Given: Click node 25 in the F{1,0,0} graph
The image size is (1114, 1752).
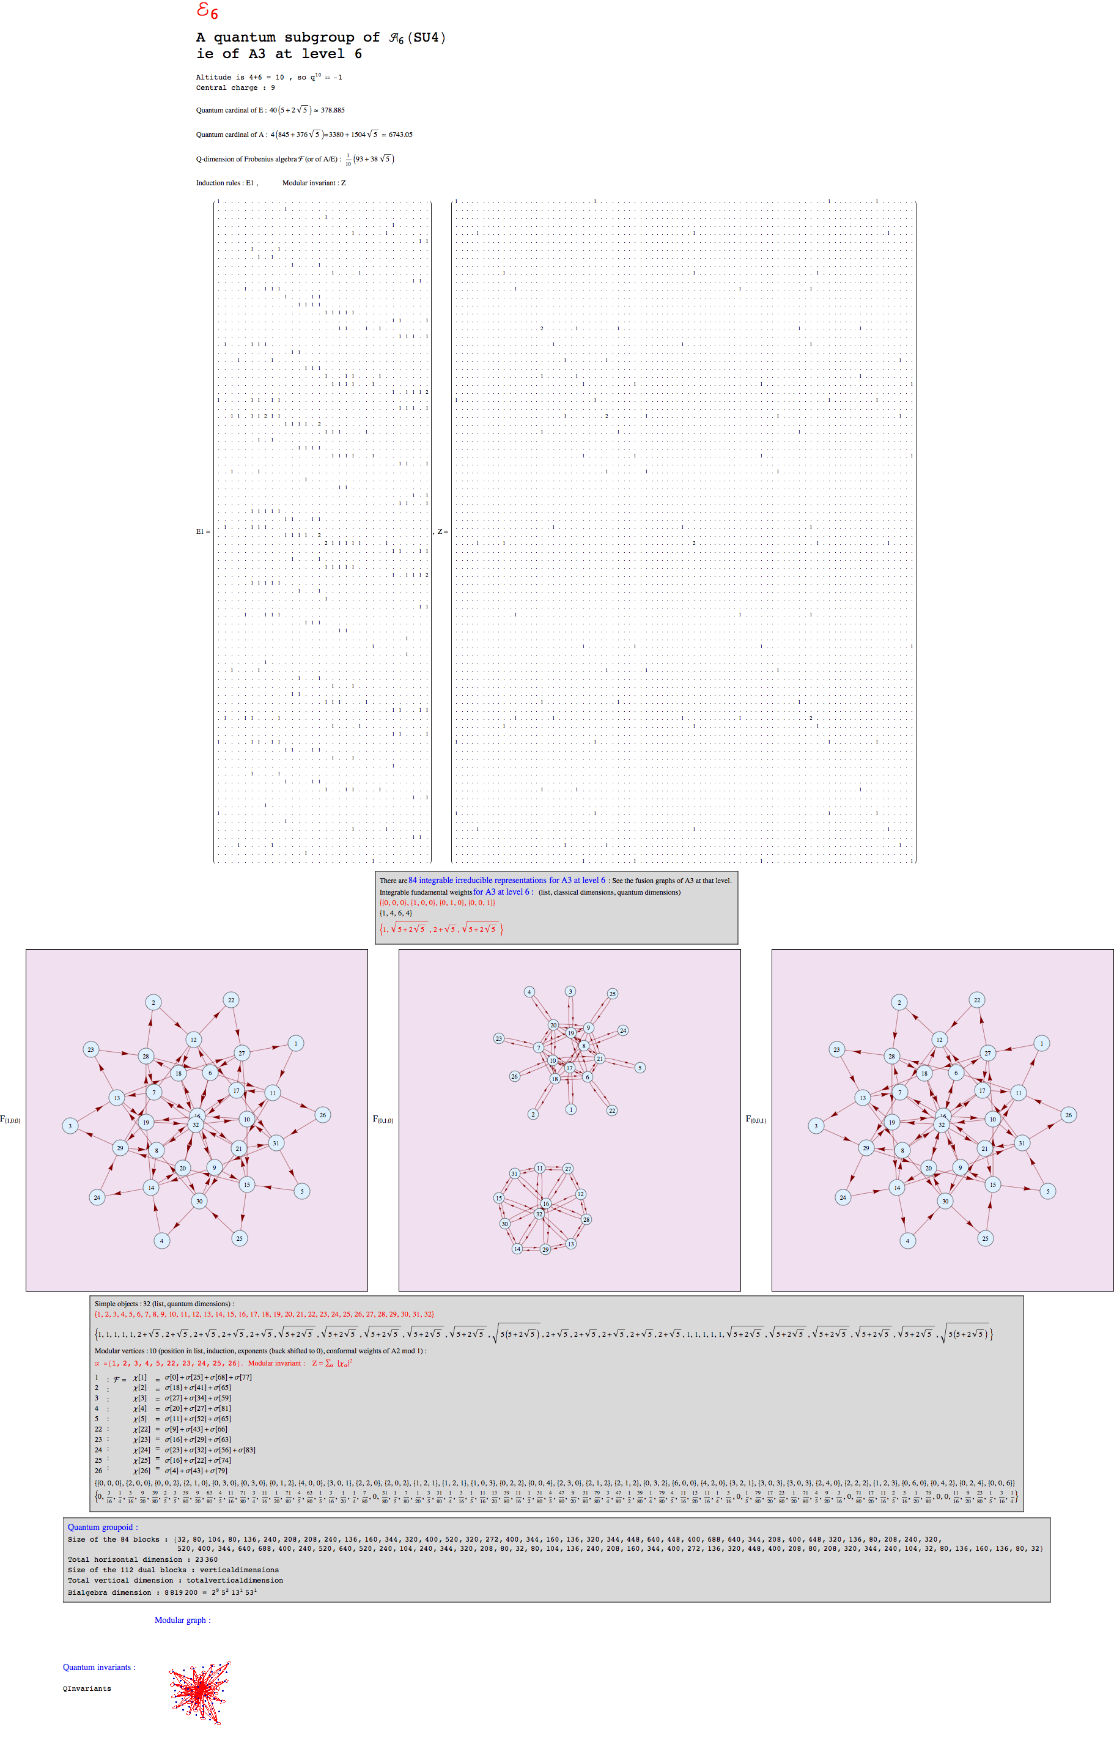Looking at the screenshot, I should click(x=240, y=1238).
